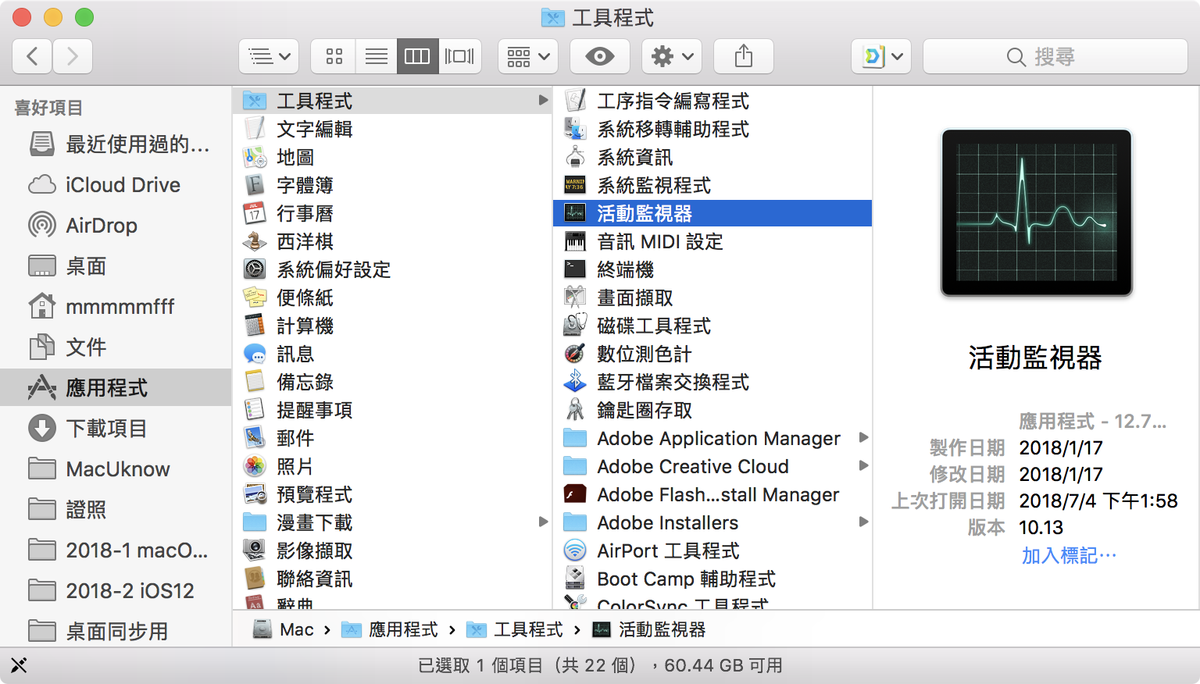Select the 文字編輯 app icon
Screen dimensions: 1200x684
coord(255,129)
